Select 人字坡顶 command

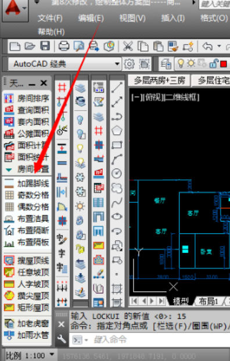point(27,284)
